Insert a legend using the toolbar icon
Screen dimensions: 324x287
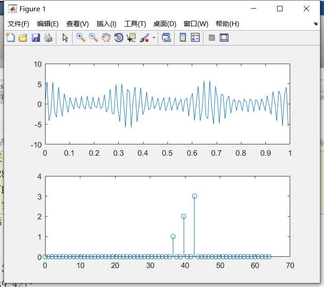coord(195,38)
